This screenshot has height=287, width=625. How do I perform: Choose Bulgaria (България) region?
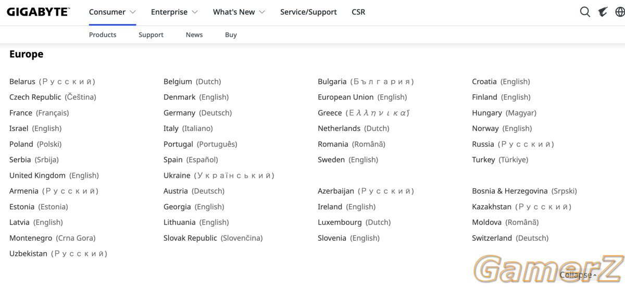pyautogui.click(x=366, y=82)
